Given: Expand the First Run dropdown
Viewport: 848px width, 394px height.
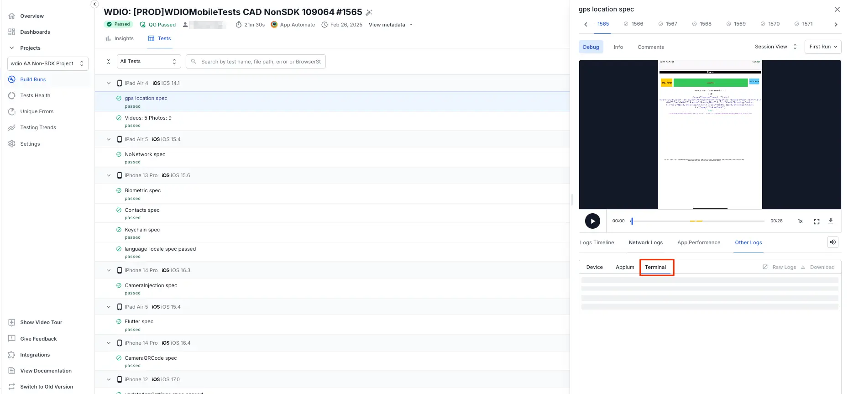Looking at the screenshot, I should click(x=822, y=47).
